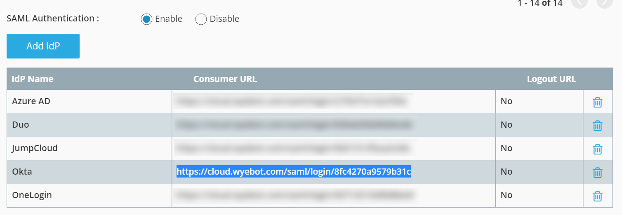The height and width of the screenshot is (215, 622).
Task: Click the blurred Azure AD consumer URL
Action: coord(293,101)
